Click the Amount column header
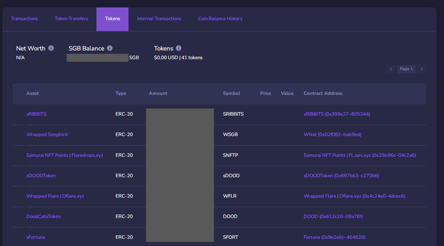The width and height of the screenshot is (444, 246). click(x=158, y=93)
